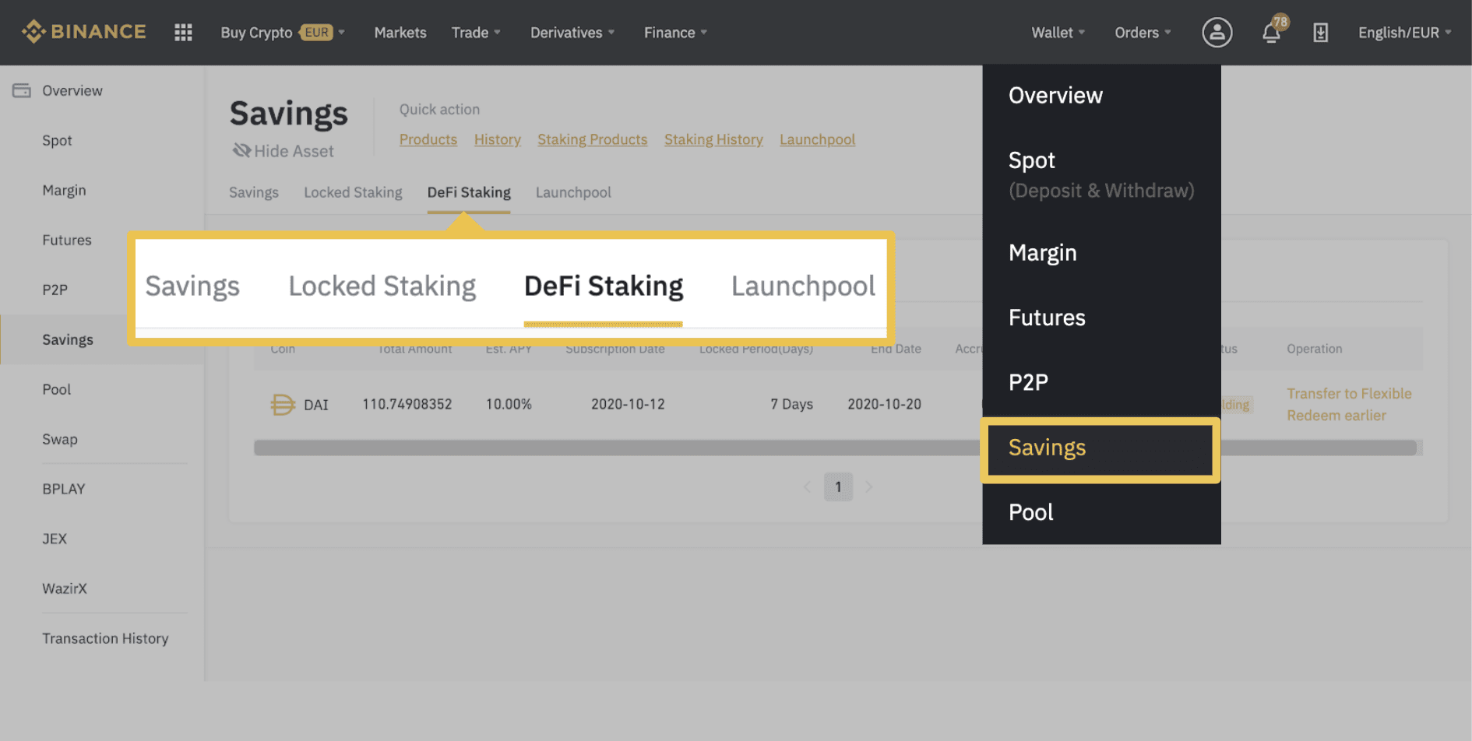Open Overview in left sidebar
Image resolution: width=1472 pixels, height=741 pixels.
pyautogui.click(x=72, y=90)
